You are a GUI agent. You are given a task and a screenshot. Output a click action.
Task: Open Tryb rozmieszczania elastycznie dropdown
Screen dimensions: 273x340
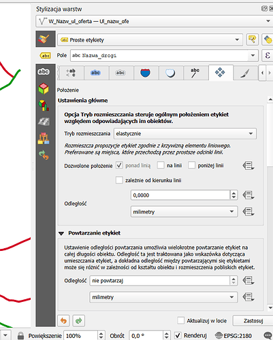pyautogui.click(x=185, y=134)
